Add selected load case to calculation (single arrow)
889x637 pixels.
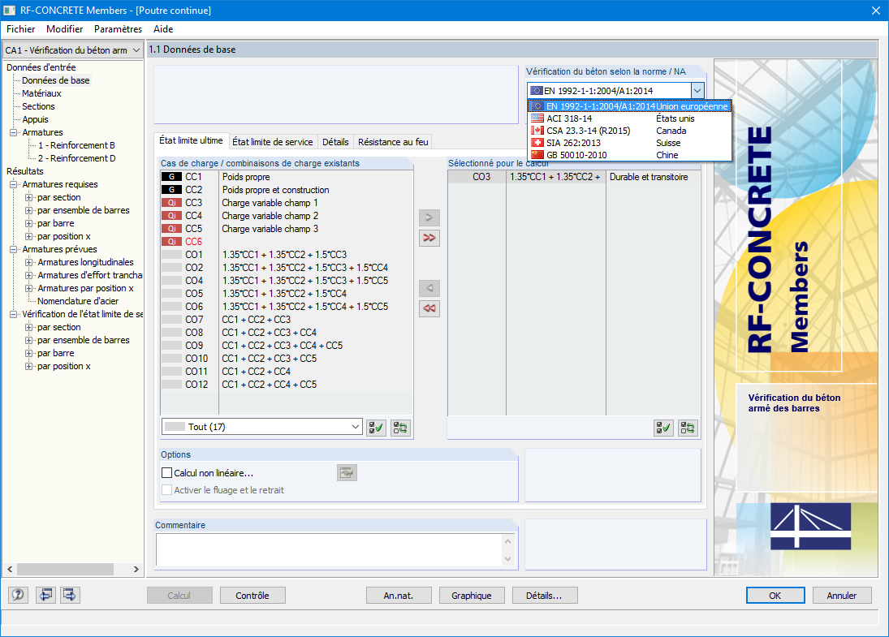(429, 217)
